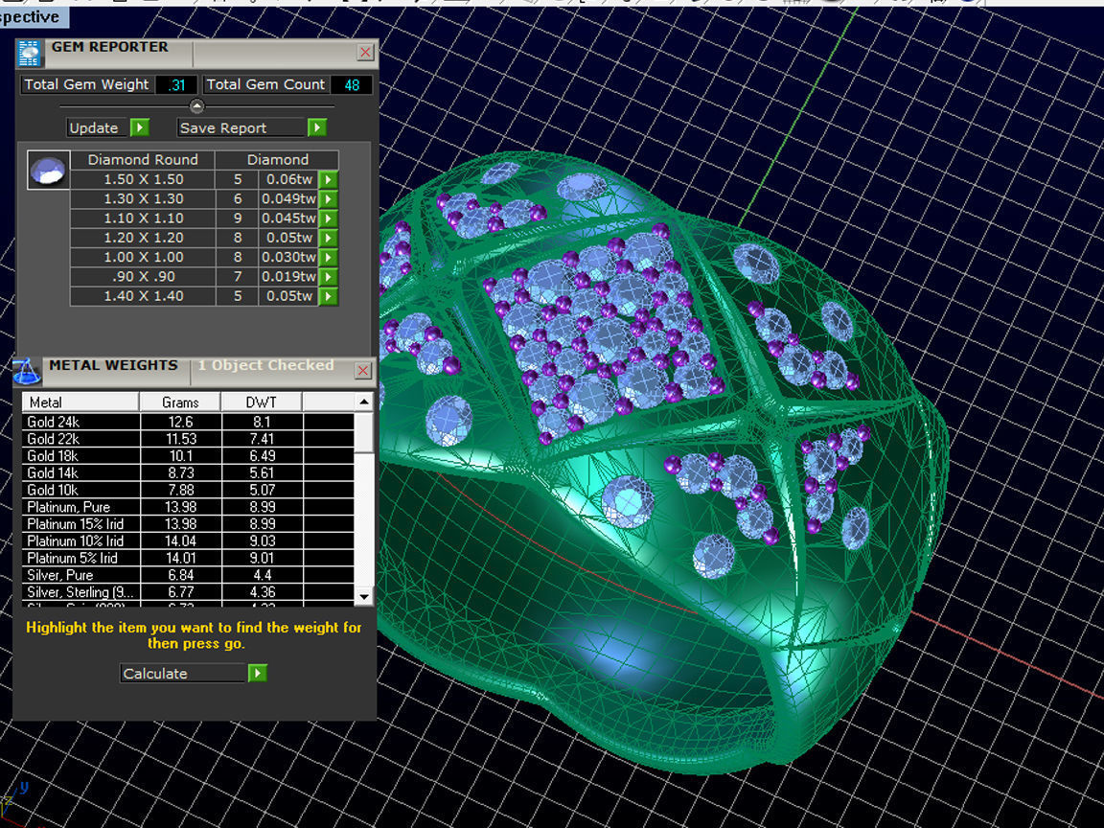Screen dimensions: 1104x828
Task: Select the Gold 14k row
Action: [188, 472]
